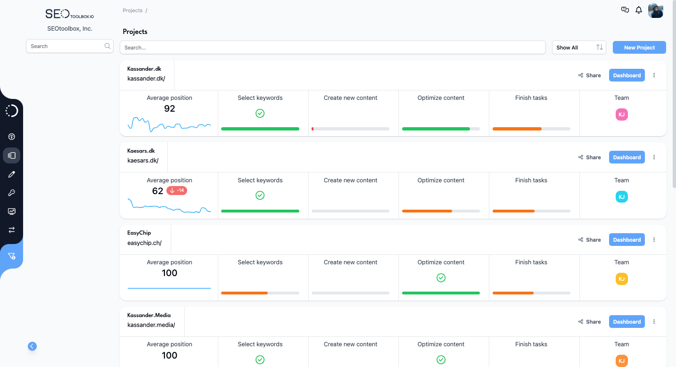Open the pencil editing tool in sidebar

(11, 174)
